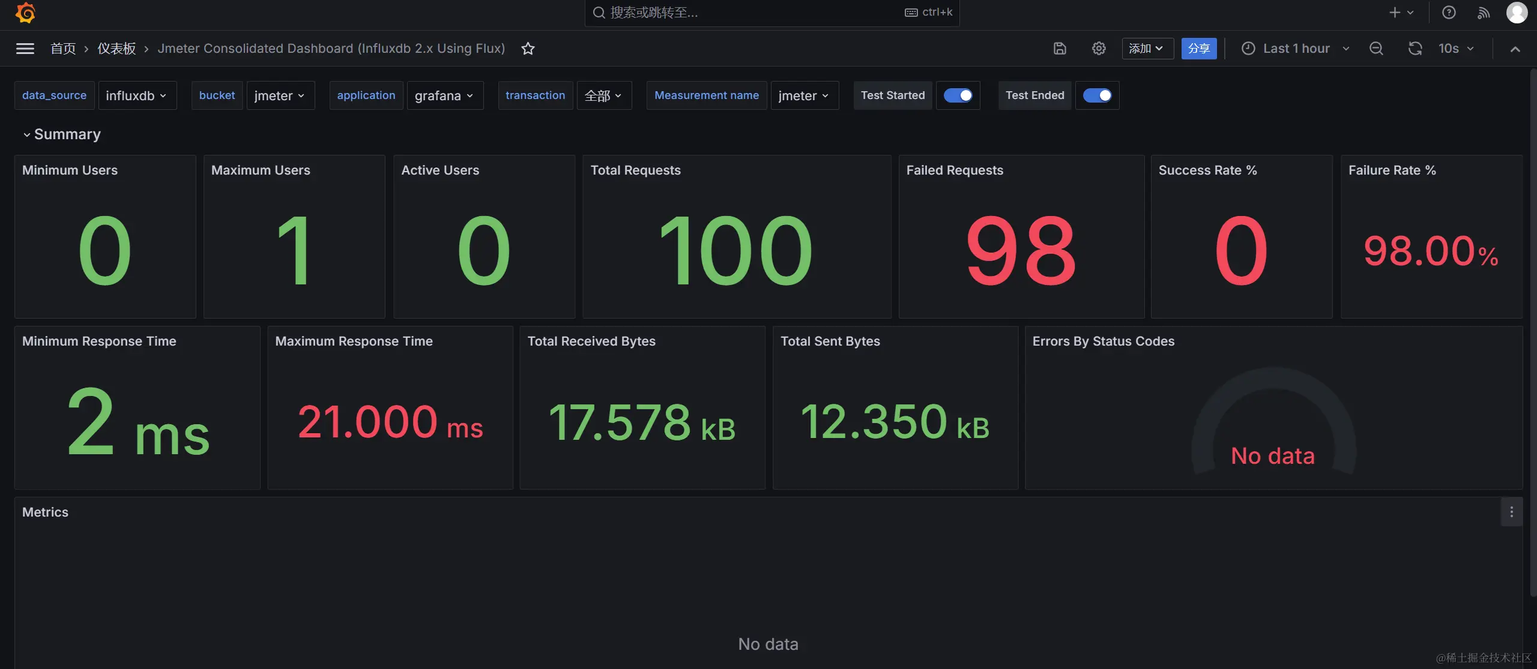Open the 10s refresh interval dropdown
This screenshot has height=669, width=1537.
click(x=1457, y=49)
